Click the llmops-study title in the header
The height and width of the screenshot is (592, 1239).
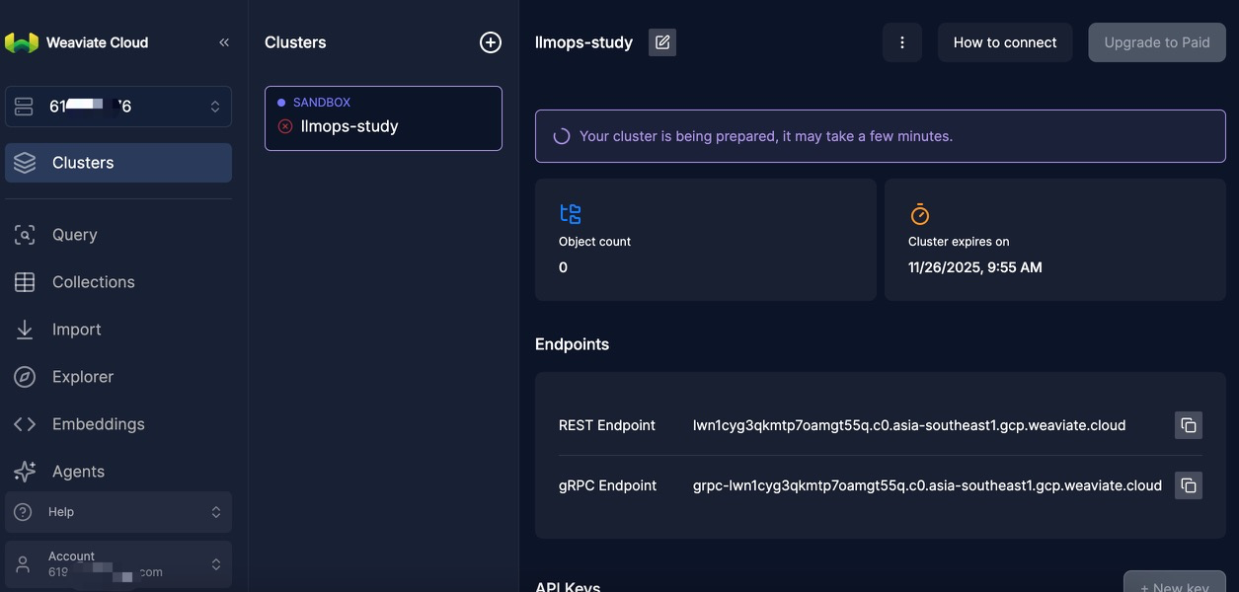(583, 42)
